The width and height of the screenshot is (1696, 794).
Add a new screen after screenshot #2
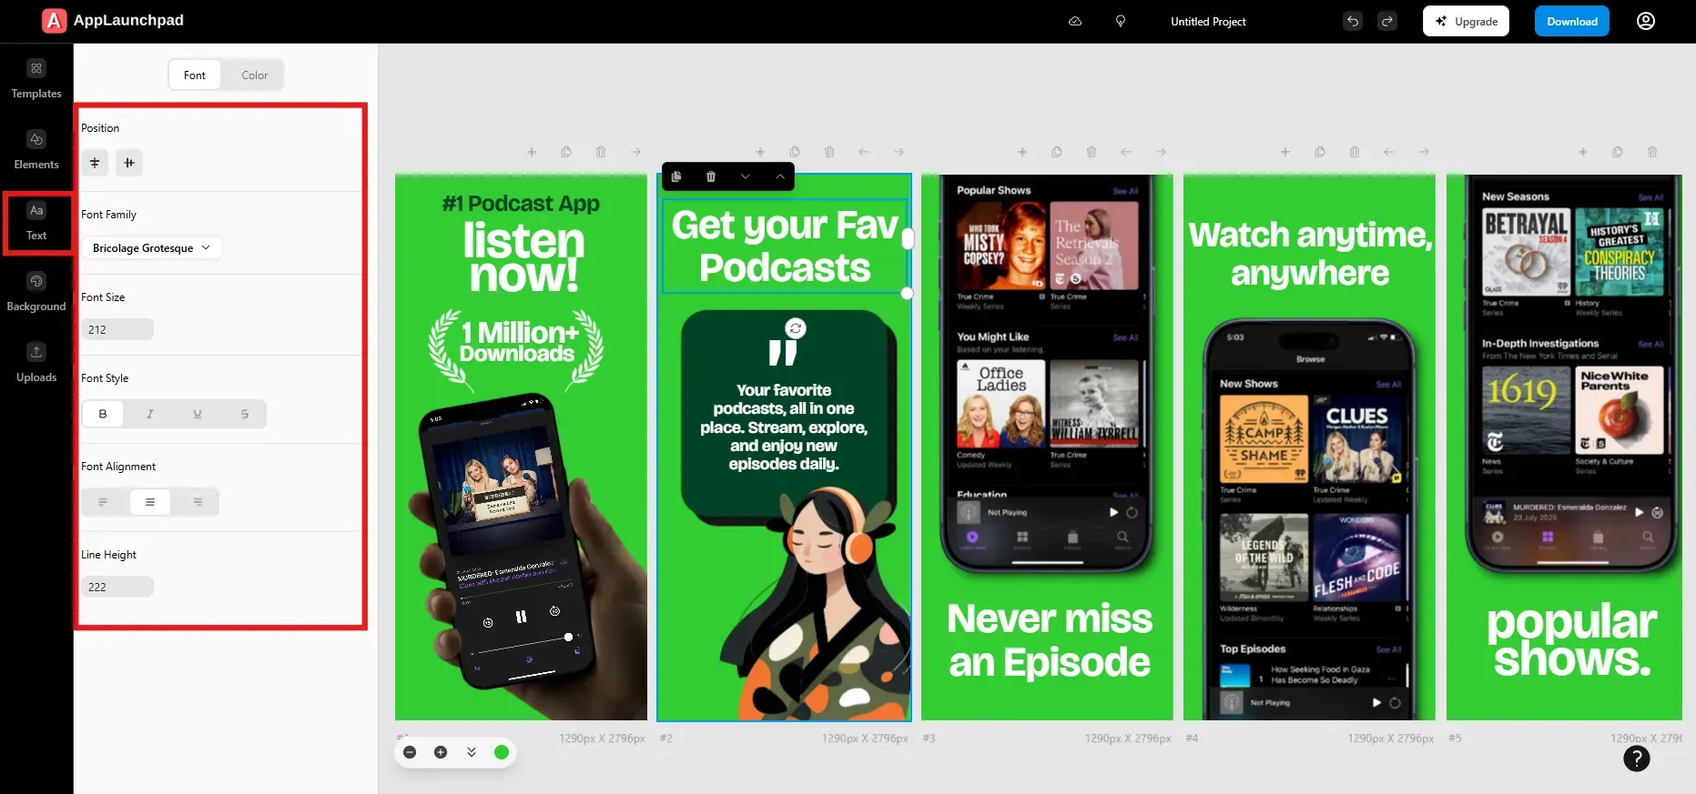pos(760,152)
